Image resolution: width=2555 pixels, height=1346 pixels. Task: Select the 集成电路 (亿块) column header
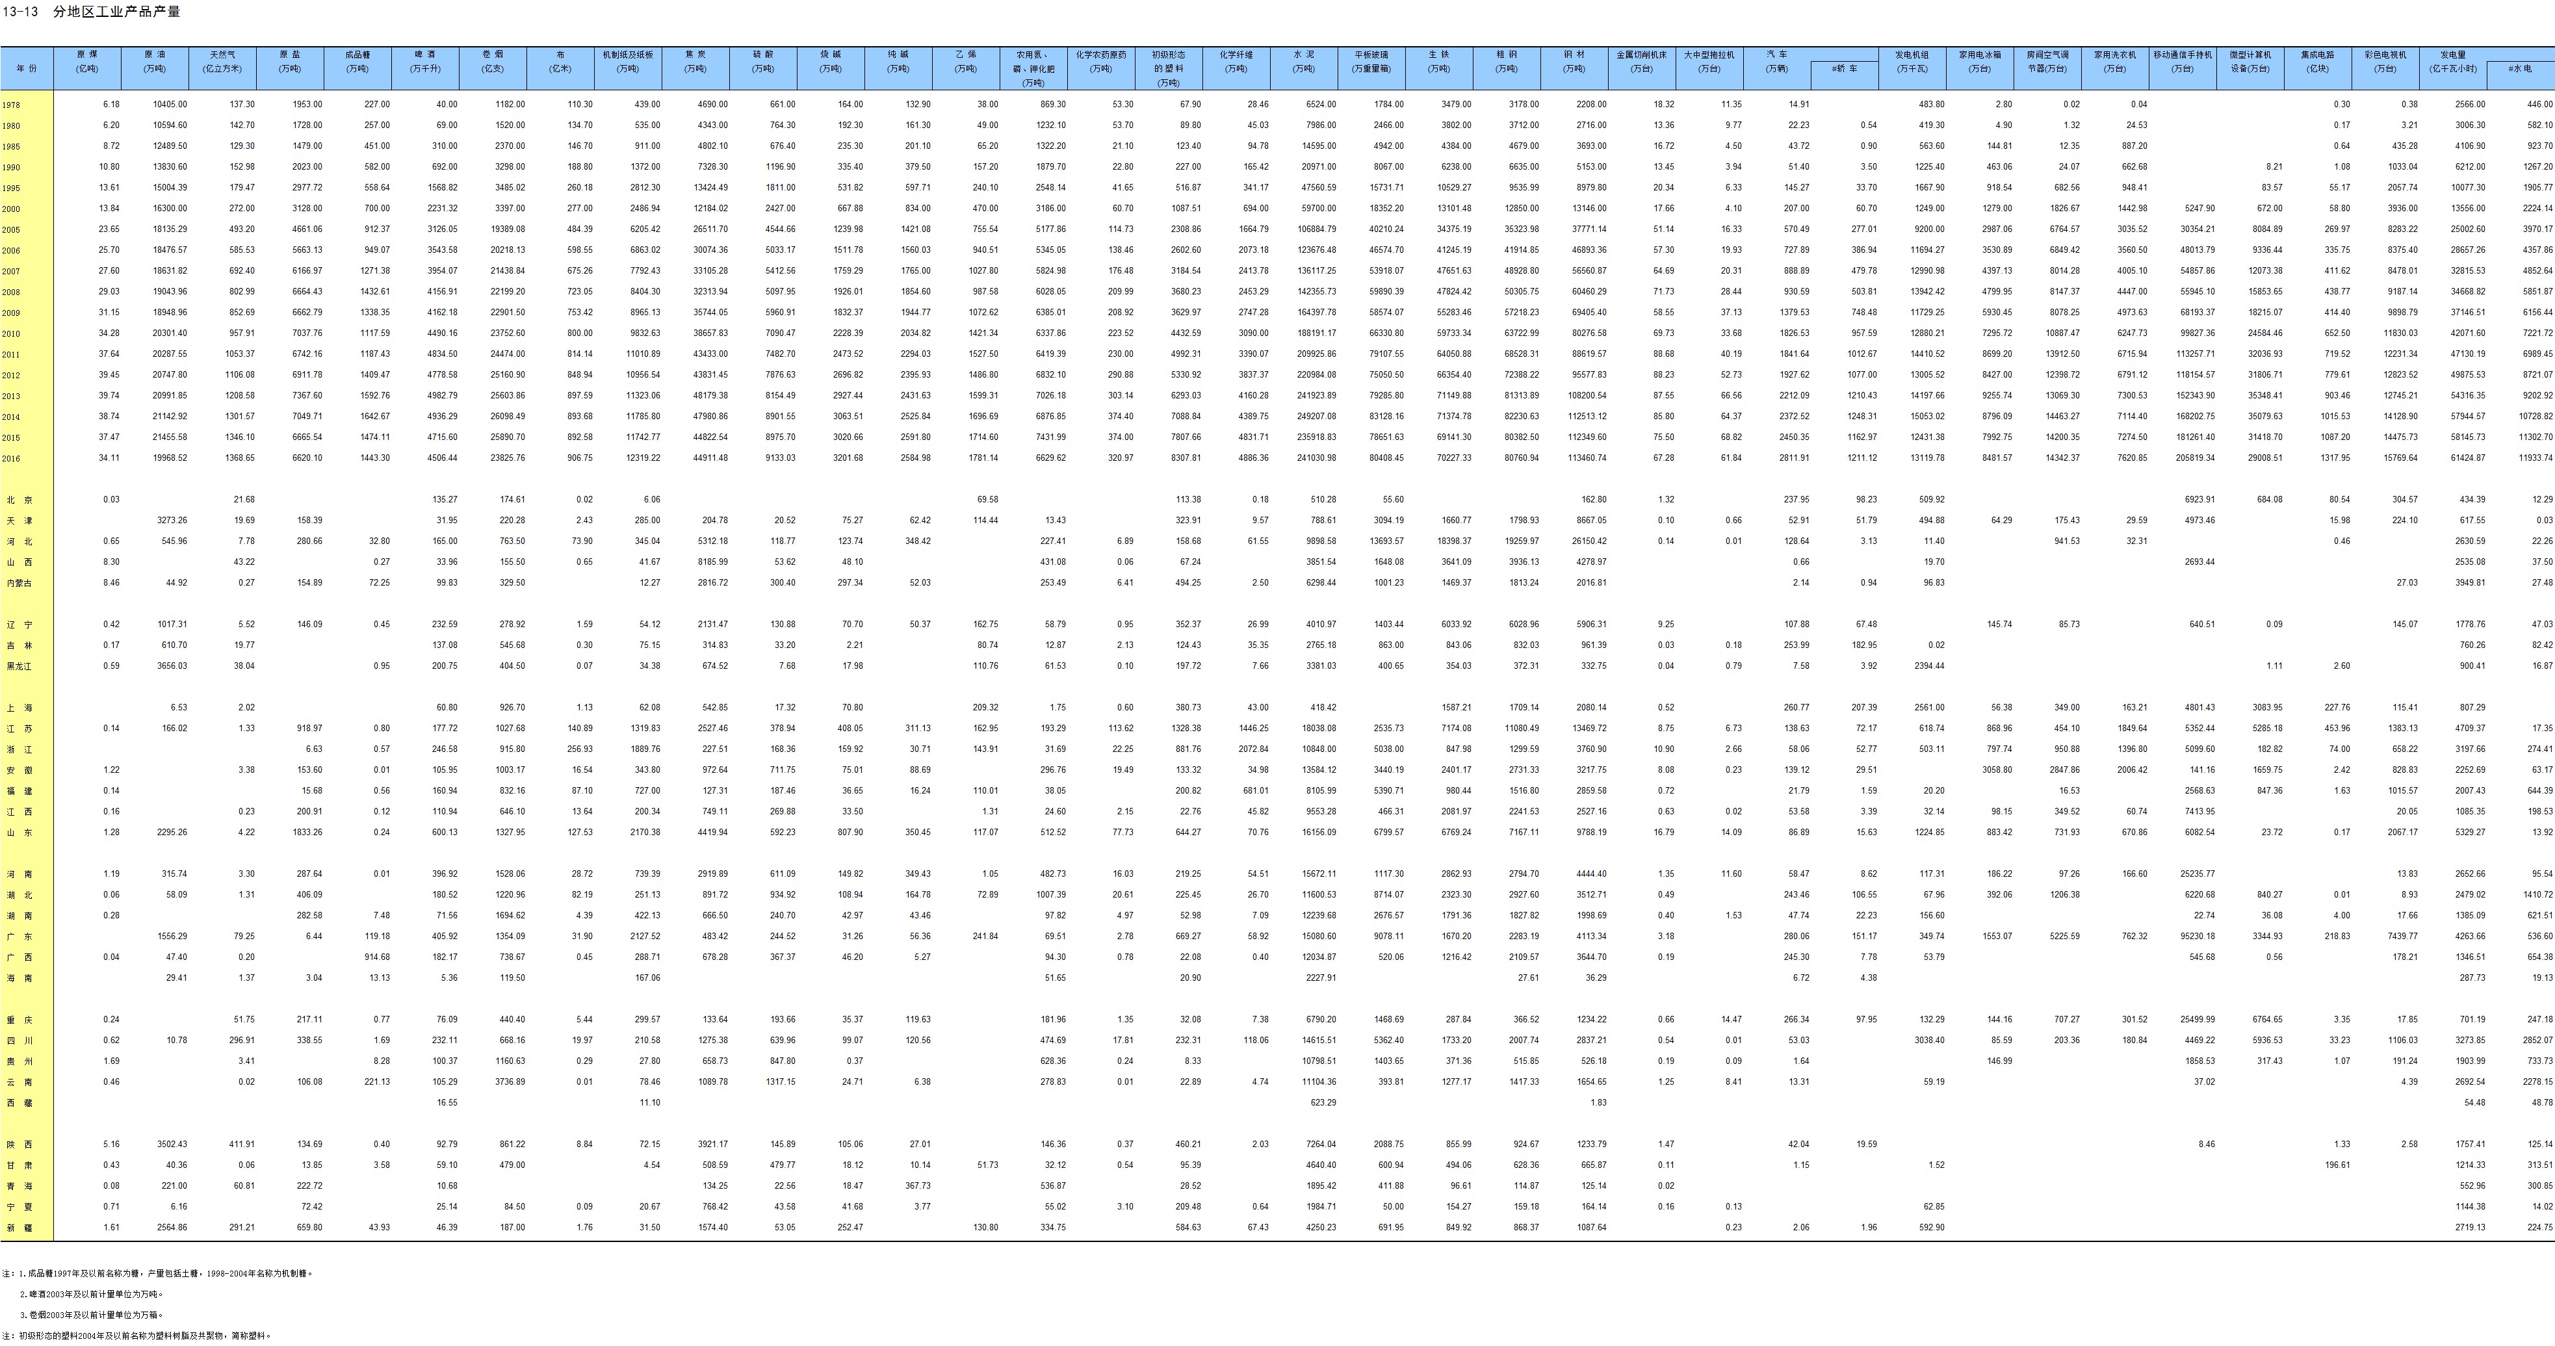tap(2317, 68)
